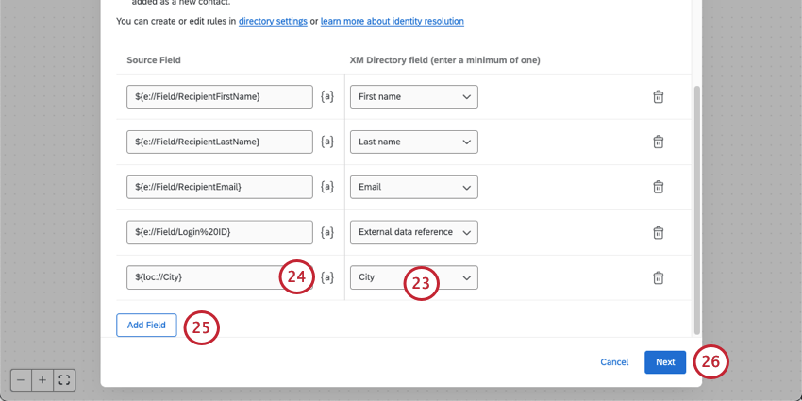The width and height of the screenshot is (802, 401).
Task: Delete the Last name field row
Action: click(x=659, y=142)
